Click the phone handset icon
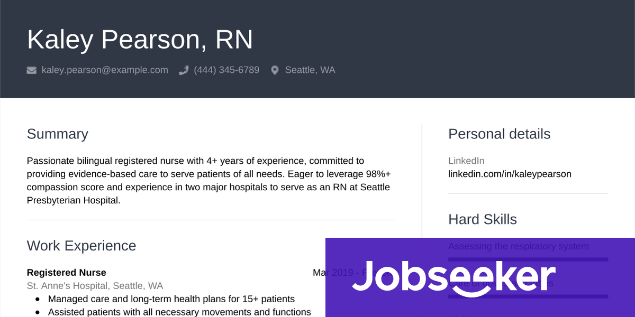 (184, 70)
